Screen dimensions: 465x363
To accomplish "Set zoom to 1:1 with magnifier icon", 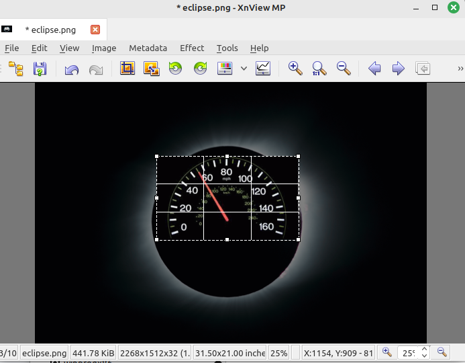I will (x=319, y=69).
